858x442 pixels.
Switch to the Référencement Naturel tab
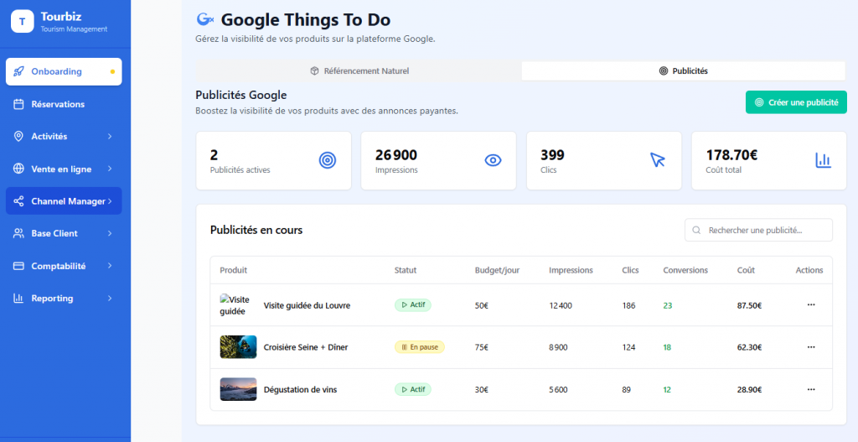[x=359, y=71]
